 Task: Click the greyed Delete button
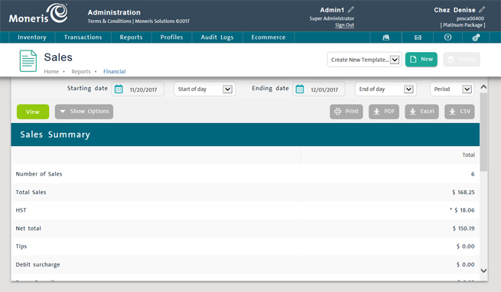click(462, 60)
